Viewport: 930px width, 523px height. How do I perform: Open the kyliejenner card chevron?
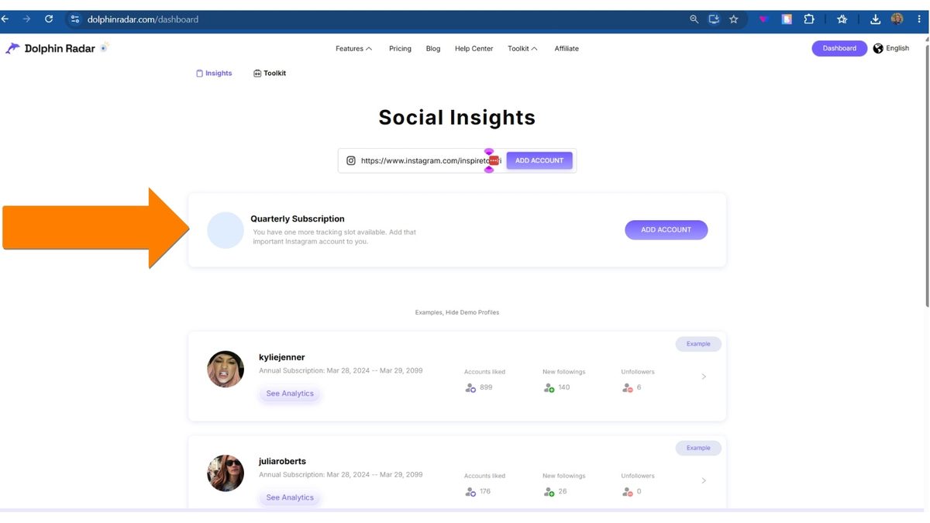(704, 377)
